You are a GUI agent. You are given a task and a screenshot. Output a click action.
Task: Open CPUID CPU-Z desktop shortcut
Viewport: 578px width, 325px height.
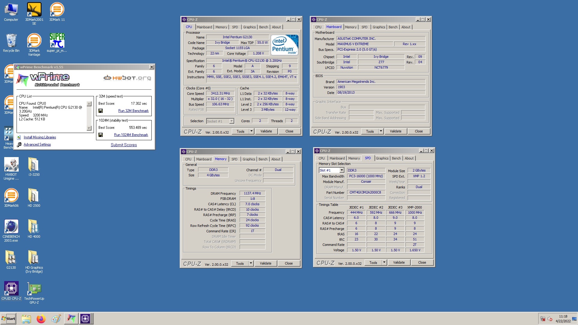11,291
